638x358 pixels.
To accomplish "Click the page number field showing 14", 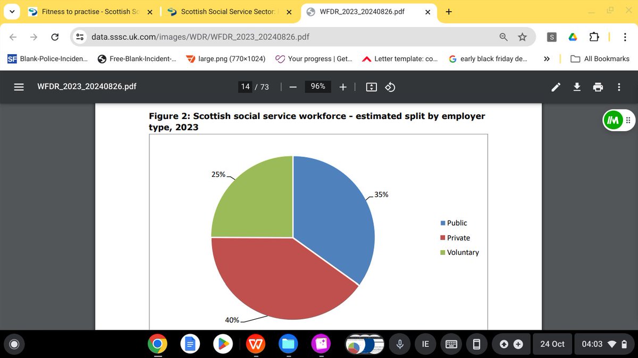I will (245, 86).
